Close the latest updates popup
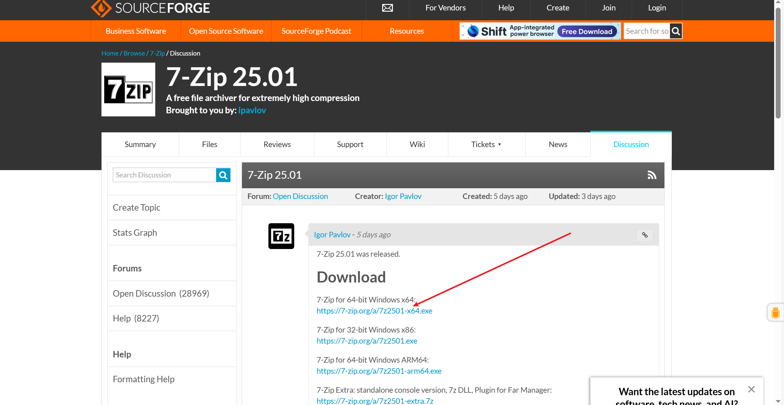The height and width of the screenshot is (405, 784). click(751, 389)
